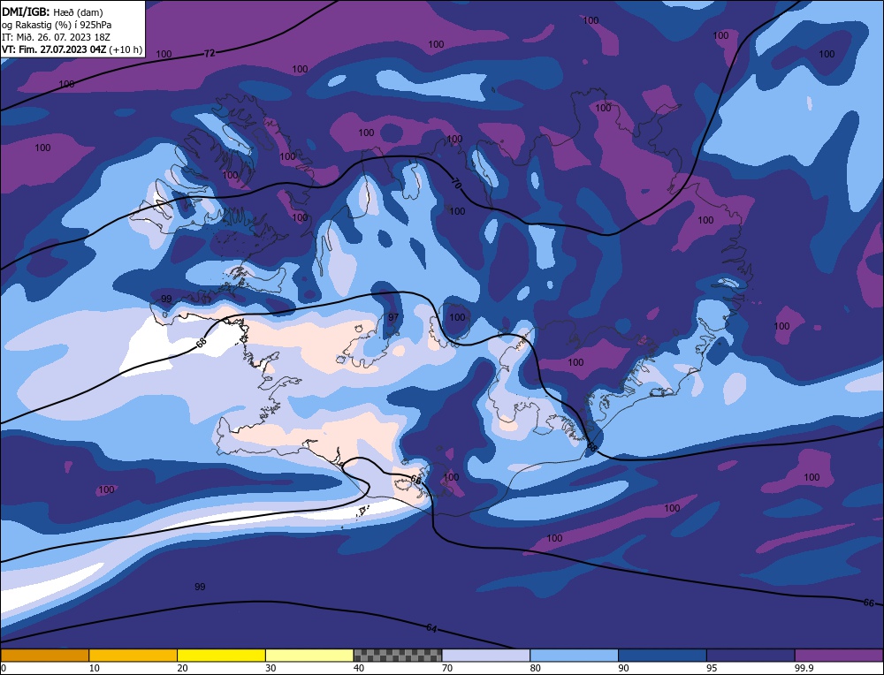Click the 'VT: Fim. 27.07.2023 04Z' line
The image size is (884, 675).
click(72, 49)
